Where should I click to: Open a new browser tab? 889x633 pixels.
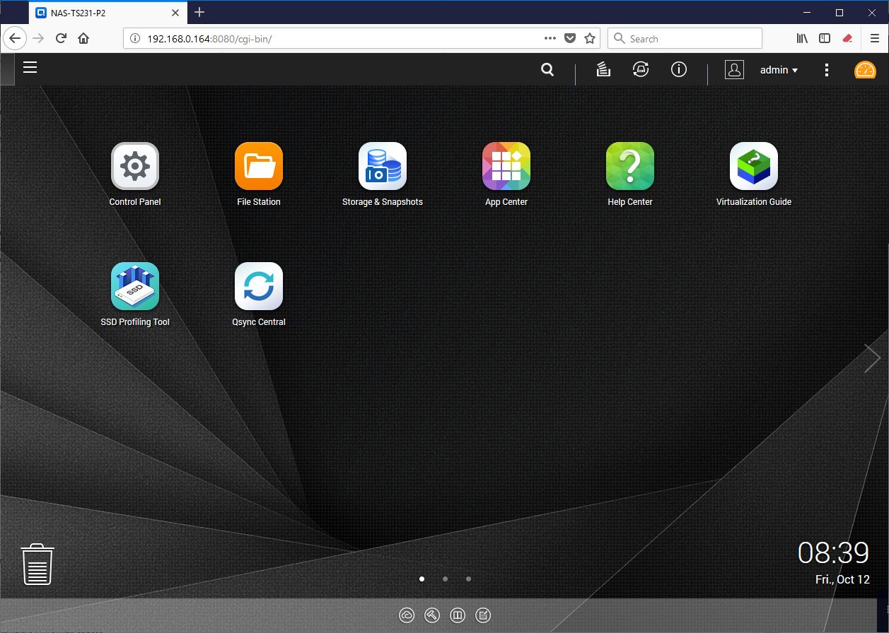pyautogui.click(x=199, y=12)
